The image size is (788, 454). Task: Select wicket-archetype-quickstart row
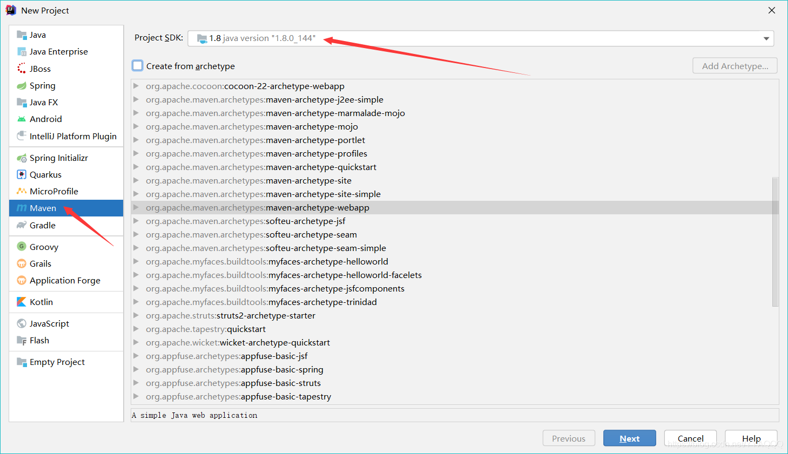[x=455, y=342]
